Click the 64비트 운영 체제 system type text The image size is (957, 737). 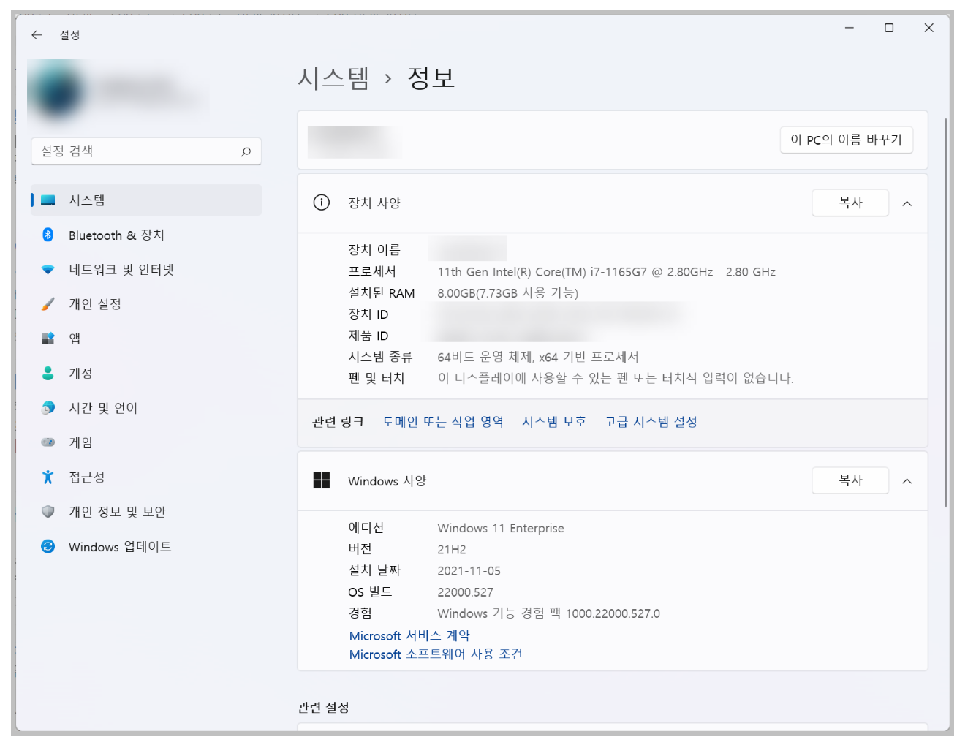pos(538,357)
